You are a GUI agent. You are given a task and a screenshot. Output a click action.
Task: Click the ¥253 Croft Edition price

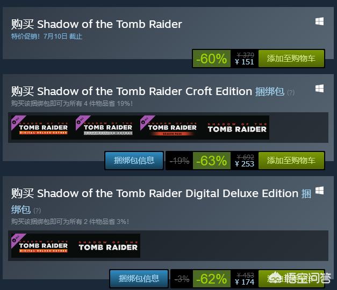(245, 164)
